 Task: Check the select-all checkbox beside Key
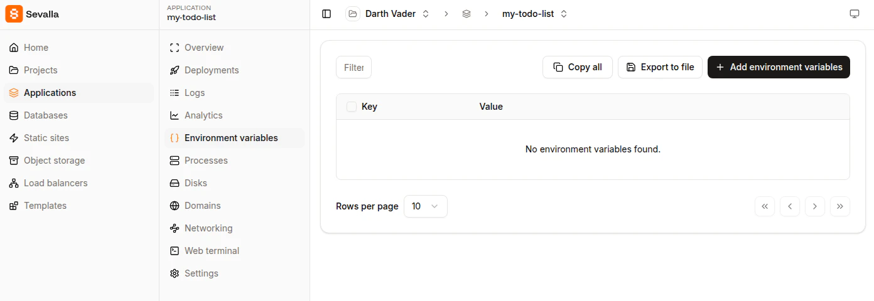[352, 107]
